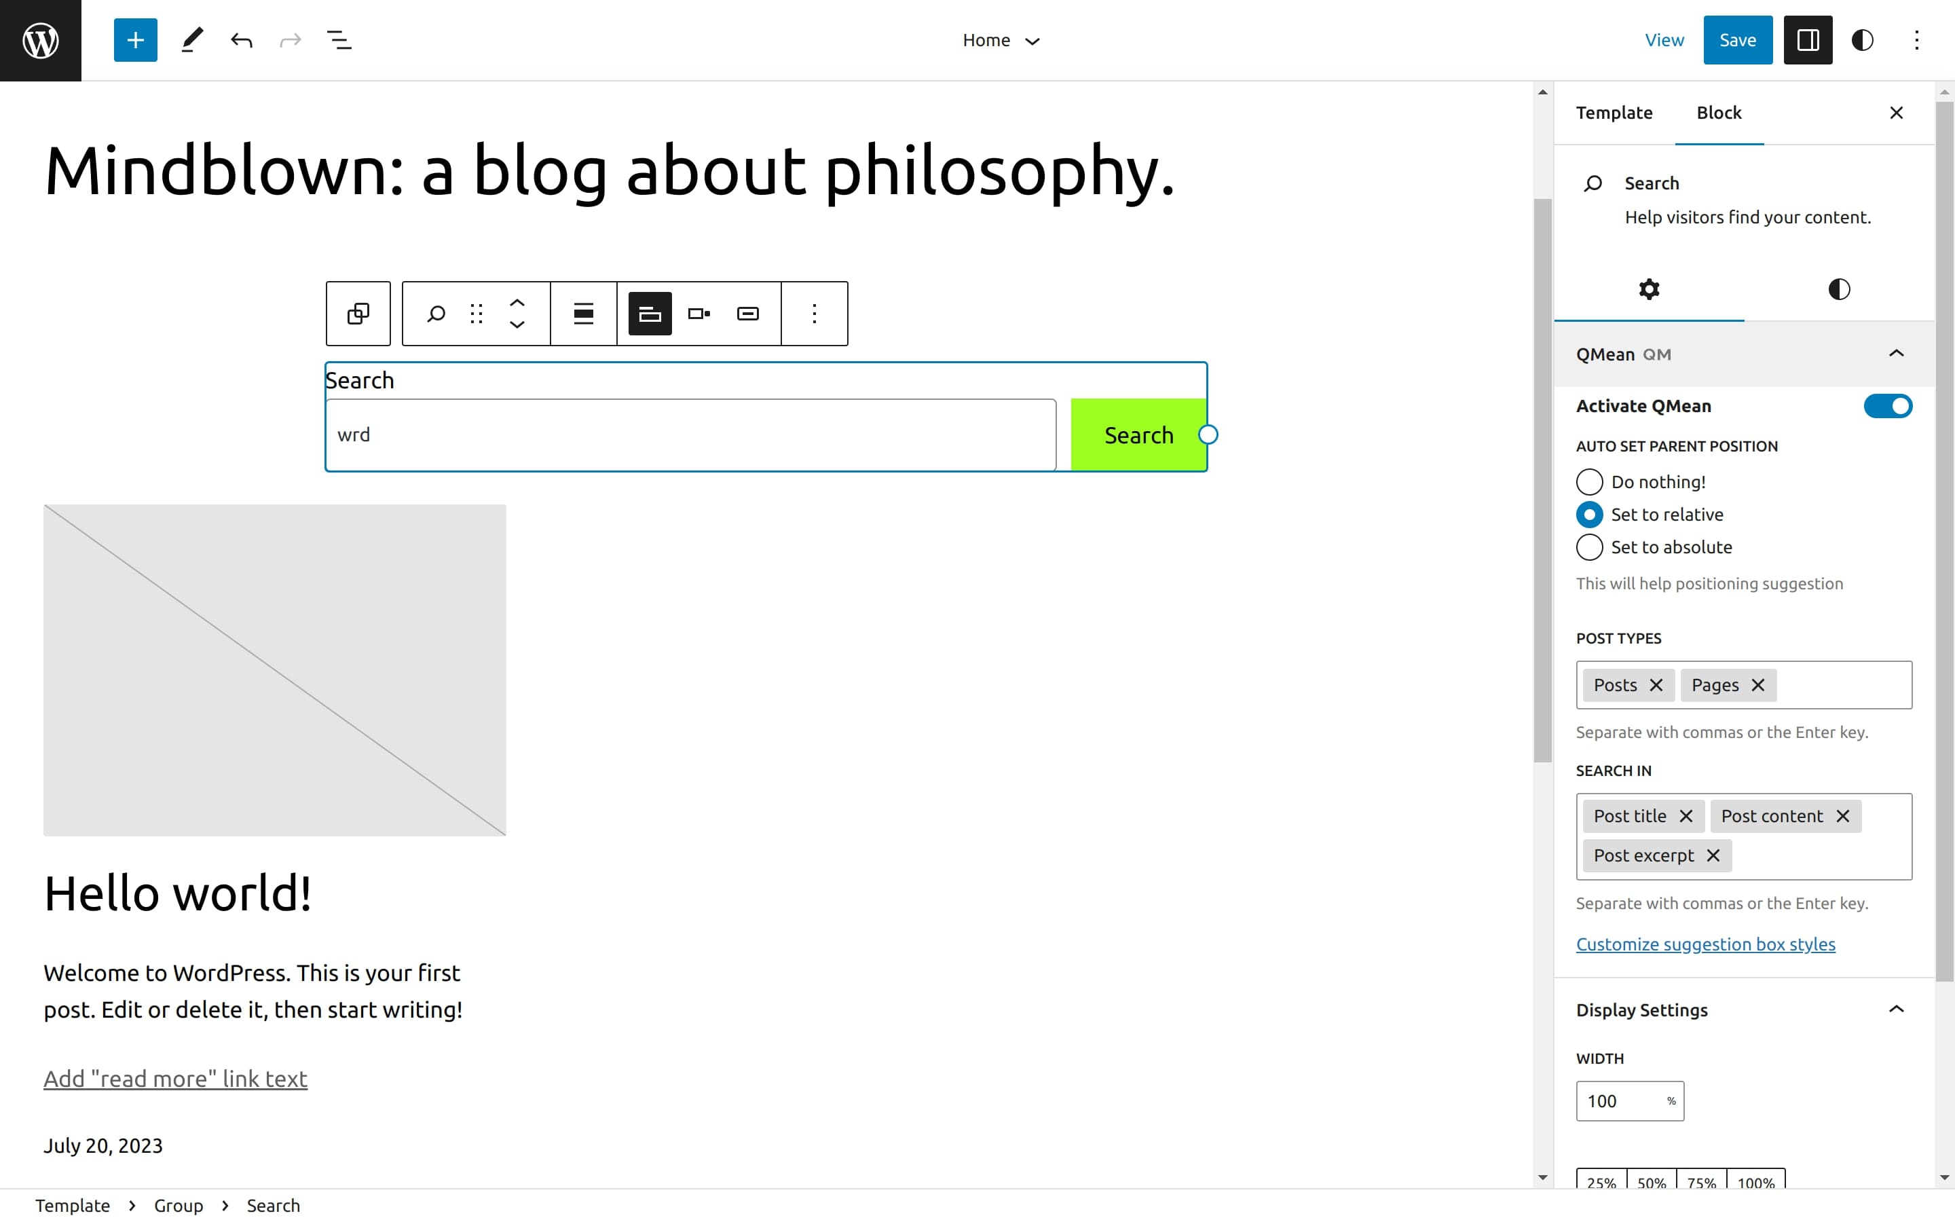Change alignment from the block toolbar
This screenshot has height=1222, width=1955.
[x=583, y=314]
